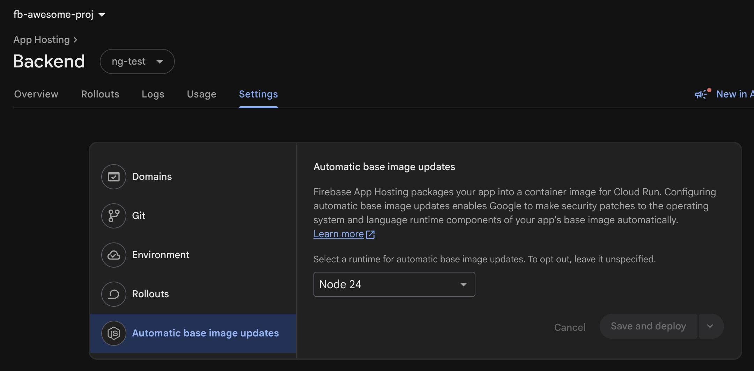Click the Node.js hexagon icon
Viewport: 754px width, 371px height.
(114, 333)
